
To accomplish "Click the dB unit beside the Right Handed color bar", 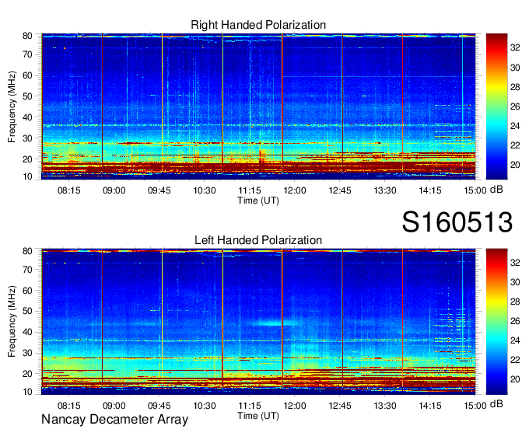I will [x=496, y=190].
